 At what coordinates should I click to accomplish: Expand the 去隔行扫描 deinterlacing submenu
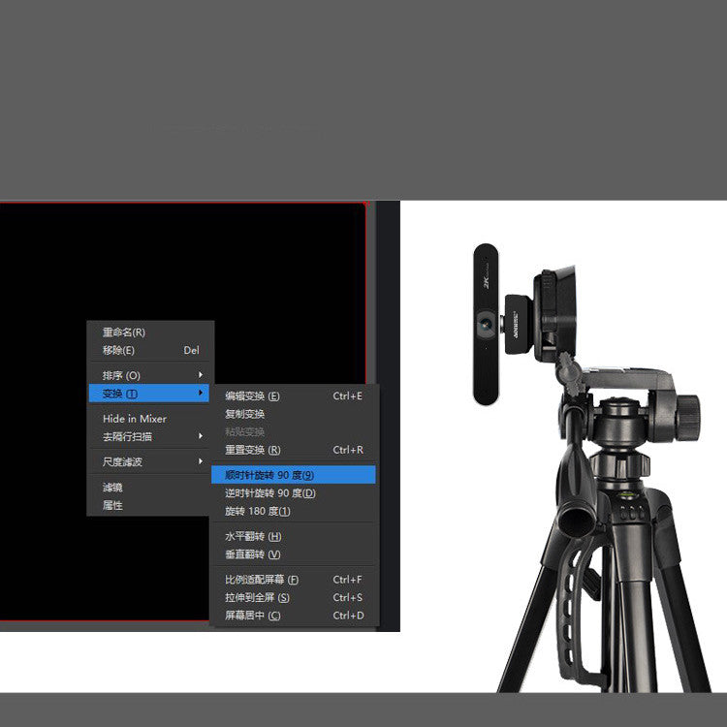[x=201, y=436]
